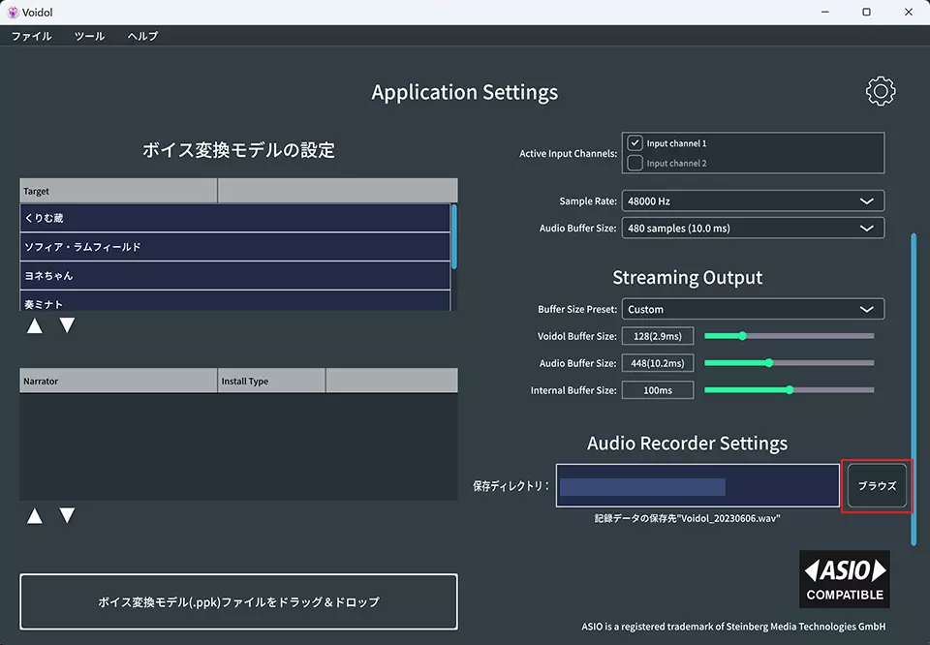
Task: Click the ブラウズ browse button
Action: click(x=877, y=486)
